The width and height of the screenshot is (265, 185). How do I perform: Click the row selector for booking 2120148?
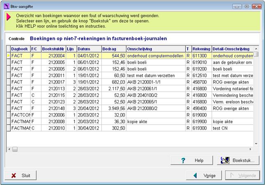9,109
